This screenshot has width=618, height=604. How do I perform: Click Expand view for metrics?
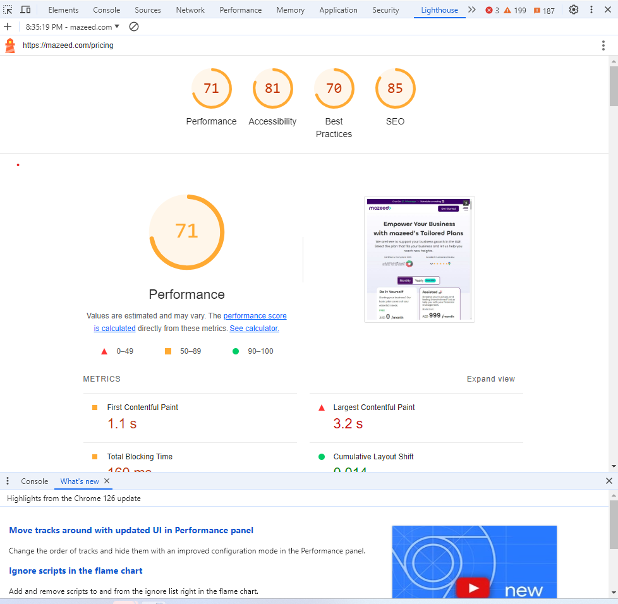coord(490,378)
